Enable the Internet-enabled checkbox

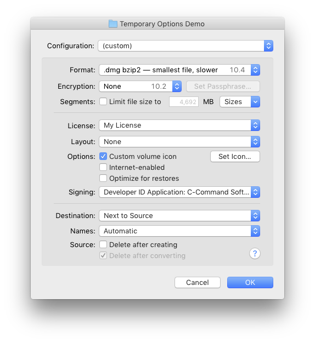click(103, 167)
